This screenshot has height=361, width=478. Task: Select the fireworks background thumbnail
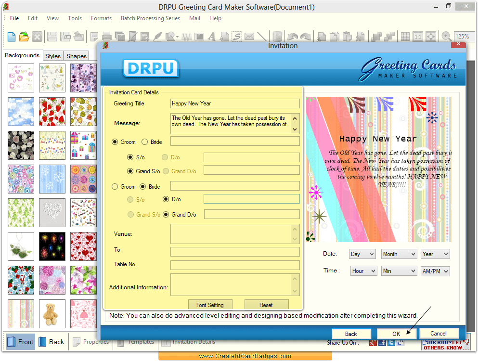click(x=52, y=246)
